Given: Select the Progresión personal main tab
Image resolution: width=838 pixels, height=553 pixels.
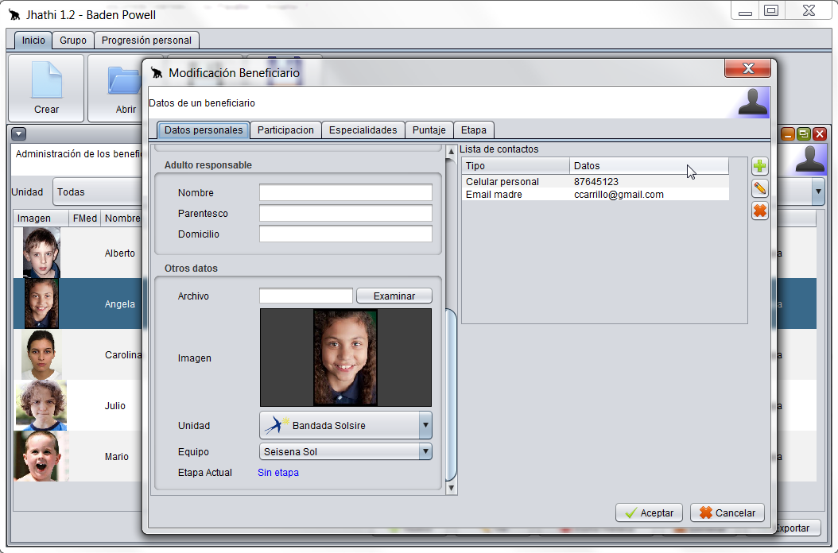Looking at the screenshot, I should 146,40.
